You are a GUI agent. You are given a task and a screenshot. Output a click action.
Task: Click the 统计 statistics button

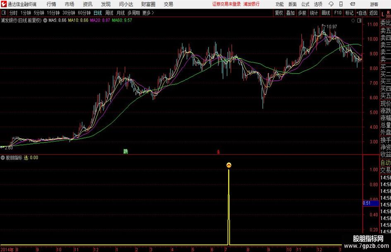pos(314,13)
